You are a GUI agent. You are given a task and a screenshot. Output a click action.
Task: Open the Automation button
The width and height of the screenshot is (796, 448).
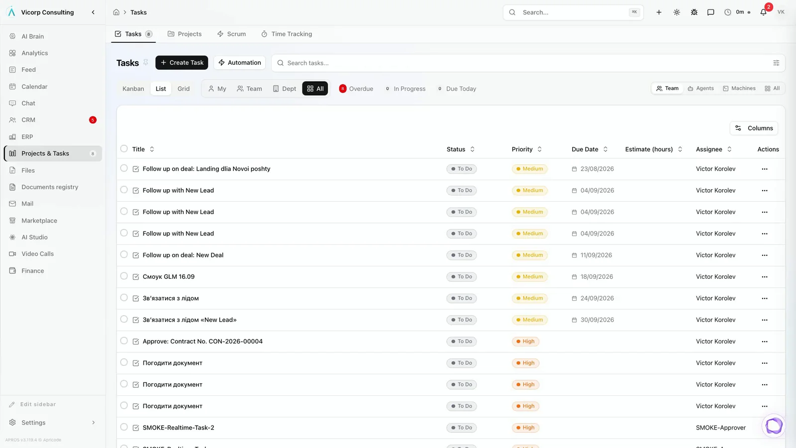(240, 63)
